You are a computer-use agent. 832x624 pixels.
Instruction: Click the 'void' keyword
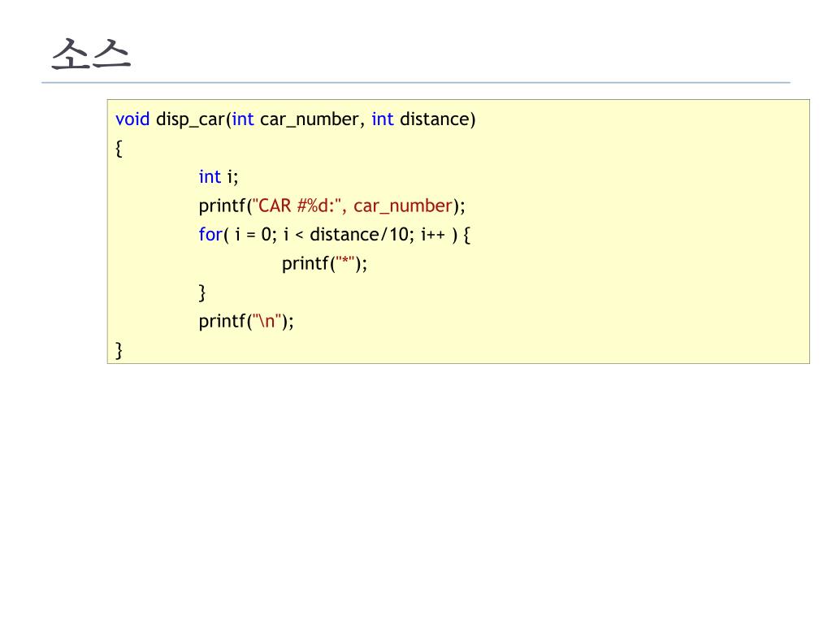pos(132,119)
